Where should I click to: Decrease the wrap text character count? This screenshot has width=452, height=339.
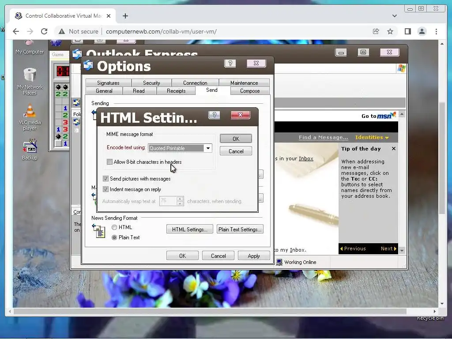point(180,203)
